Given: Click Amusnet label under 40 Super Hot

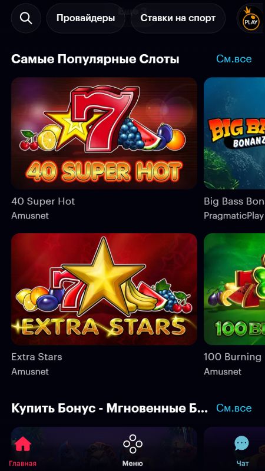Looking at the screenshot, I should point(30,215).
